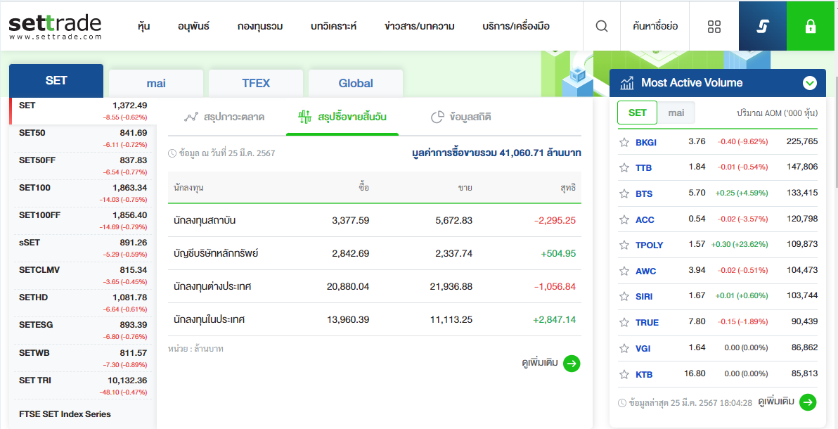Open the apps grid menu icon
The width and height of the screenshot is (838, 429).
tap(714, 27)
